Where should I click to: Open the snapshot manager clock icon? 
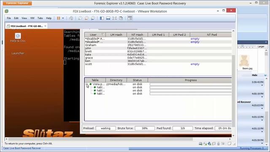[x=93, y=18]
